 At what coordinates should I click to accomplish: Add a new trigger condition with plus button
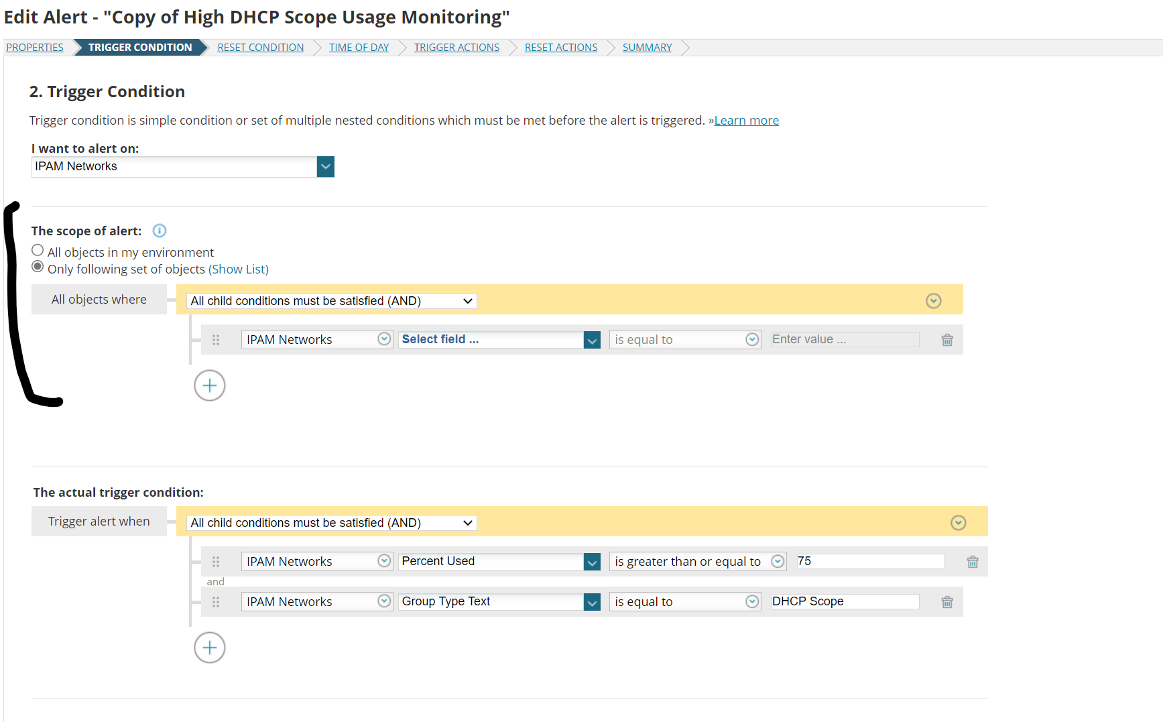tap(210, 648)
